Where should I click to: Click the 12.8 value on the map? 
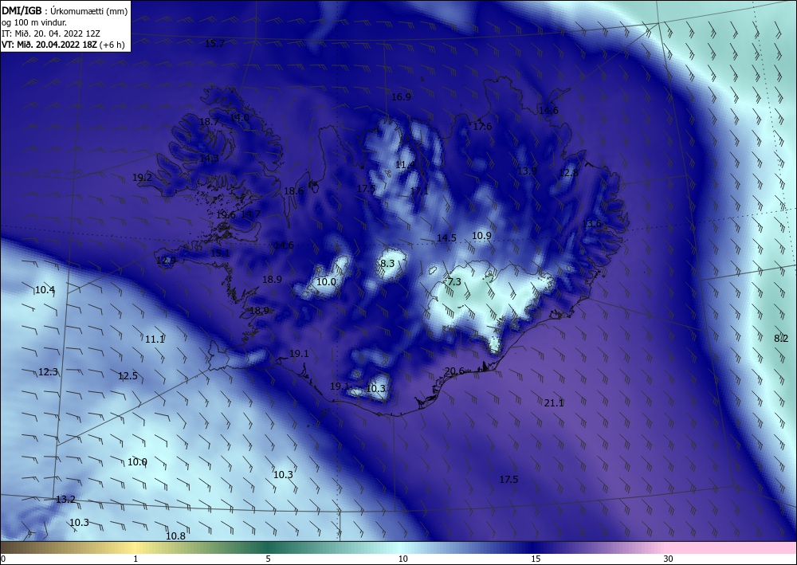click(568, 173)
